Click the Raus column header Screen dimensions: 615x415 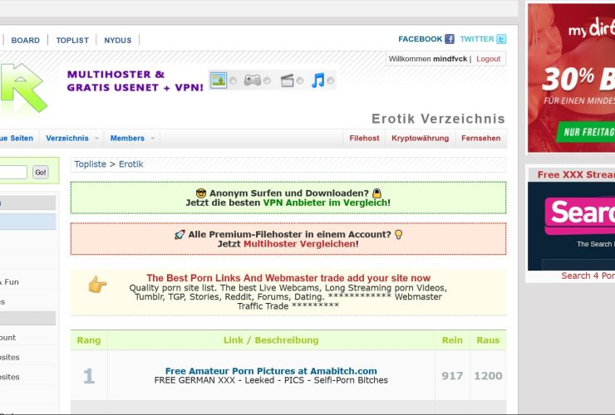point(488,340)
